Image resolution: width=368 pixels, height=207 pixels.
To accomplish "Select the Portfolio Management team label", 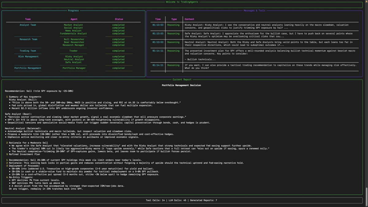I will [x=28, y=68].
